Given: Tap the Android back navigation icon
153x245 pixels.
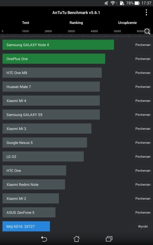Looking at the screenshot, I should [44, 239].
